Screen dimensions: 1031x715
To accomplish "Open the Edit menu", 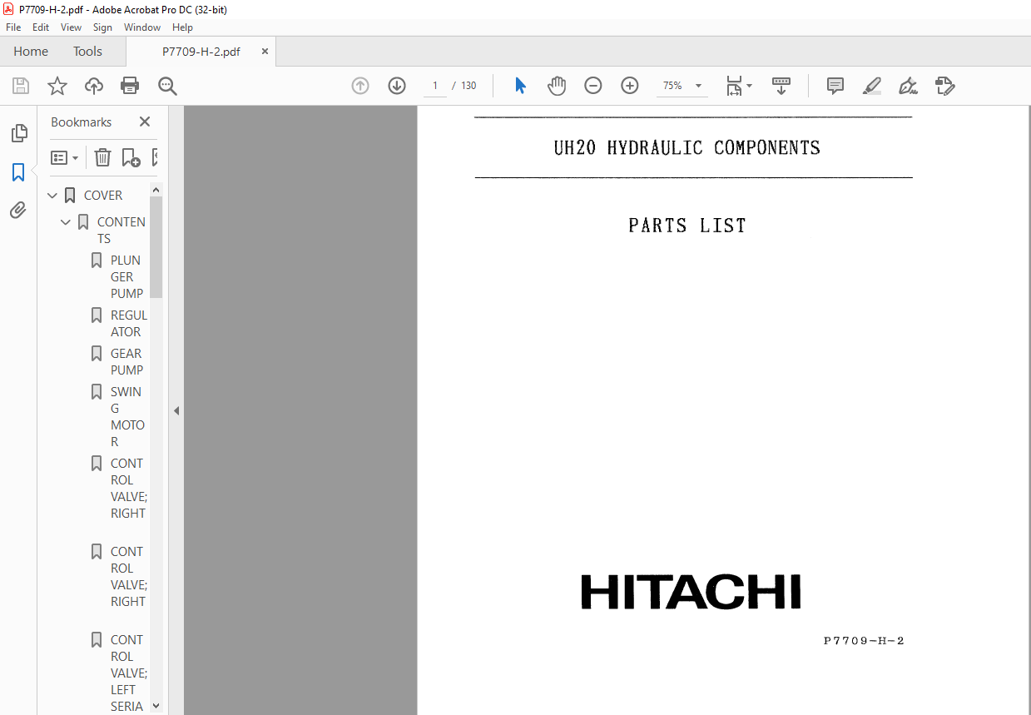I will [41, 27].
